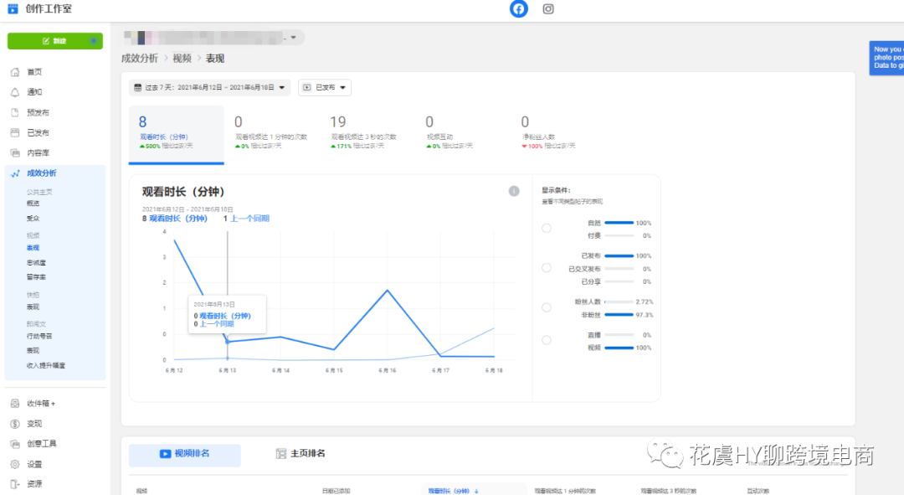Select 表现 under the 视频 section

point(33,248)
